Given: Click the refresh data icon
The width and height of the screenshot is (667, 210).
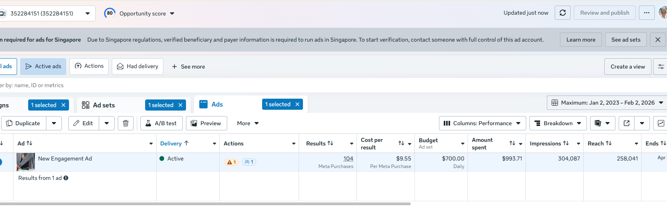Looking at the screenshot, I should 562,13.
